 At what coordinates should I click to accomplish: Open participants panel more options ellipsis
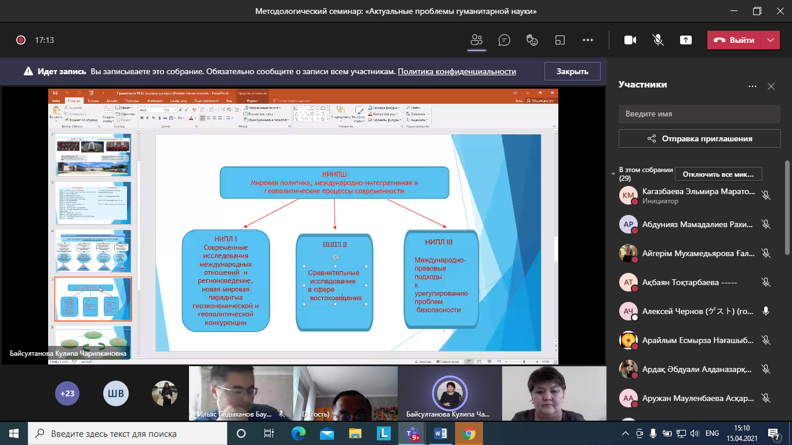tap(753, 86)
